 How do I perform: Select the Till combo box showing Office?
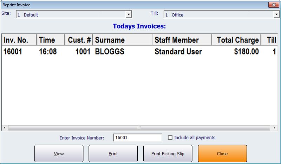pos(222,14)
